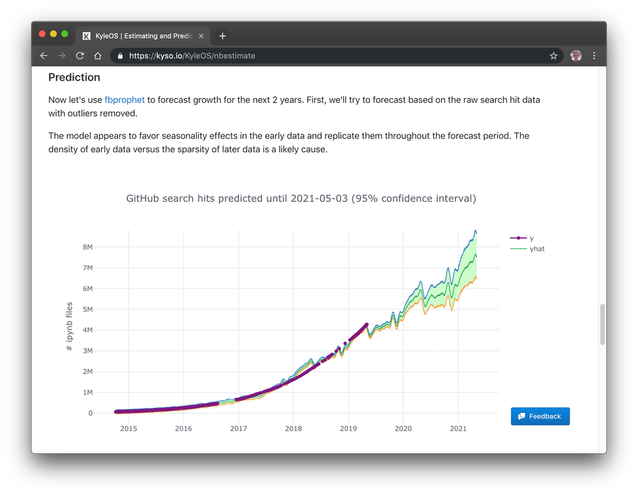Click the 8M y-axis label

click(87, 247)
